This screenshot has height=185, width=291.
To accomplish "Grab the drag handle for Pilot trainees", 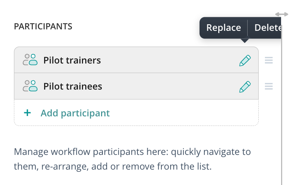I will click(269, 87).
